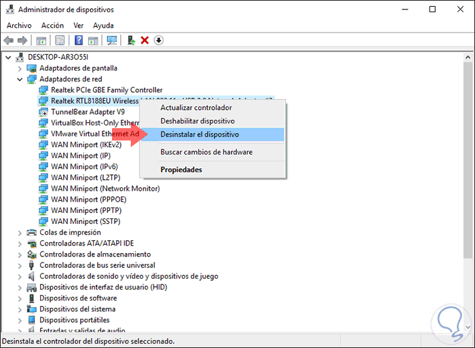Click the disable device down-arrow icon
The width and height of the screenshot is (475, 348).
click(159, 40)
